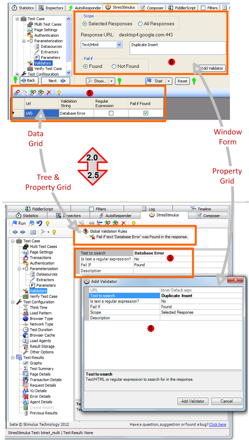Click the Result Storage icon

click(x=26, y=346)
